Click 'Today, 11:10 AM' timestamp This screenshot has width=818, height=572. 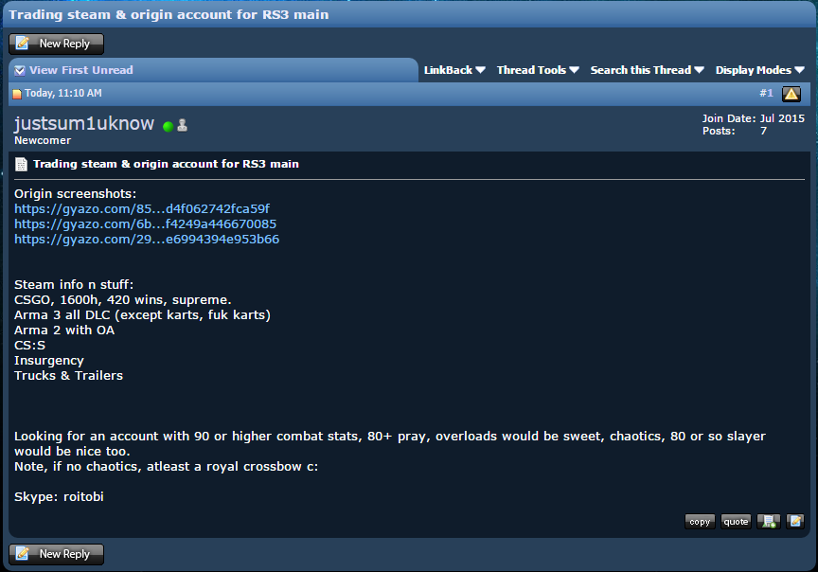[63, 94]
